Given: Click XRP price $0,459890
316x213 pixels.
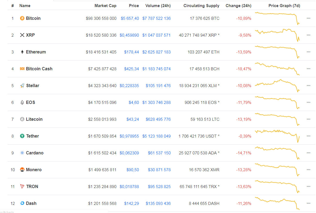Looking at the screenshot, I should point(129,35).
